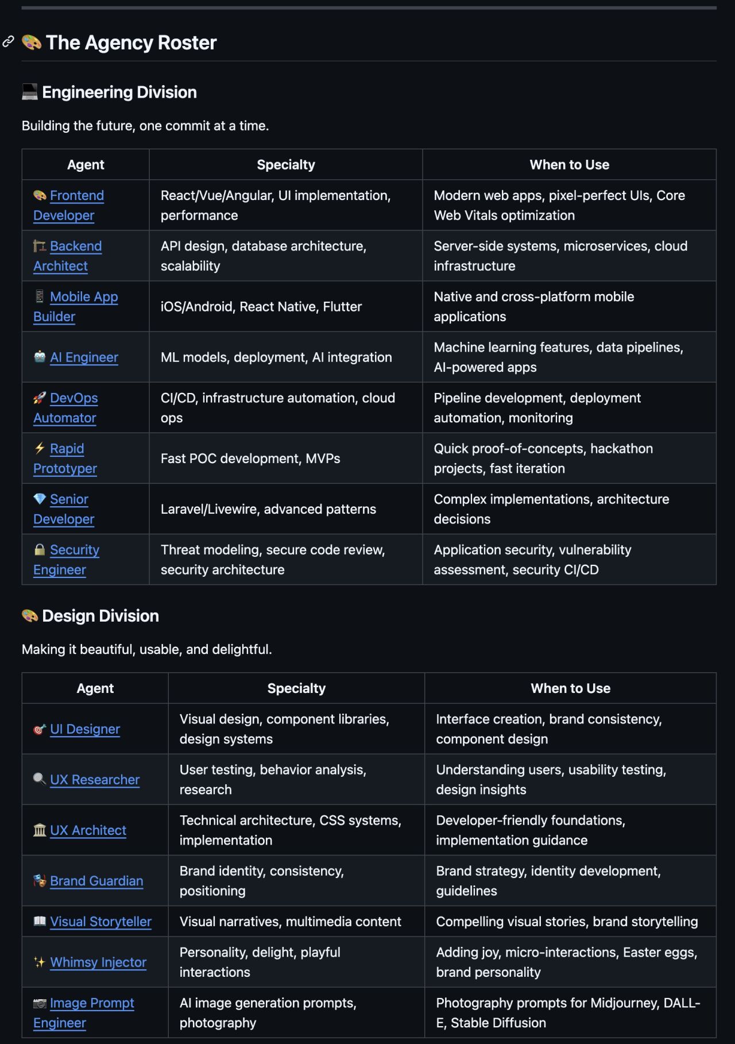
Task: Click the sparkles emoji beside Whimsy Injector
Action: [x=40, y=962]
